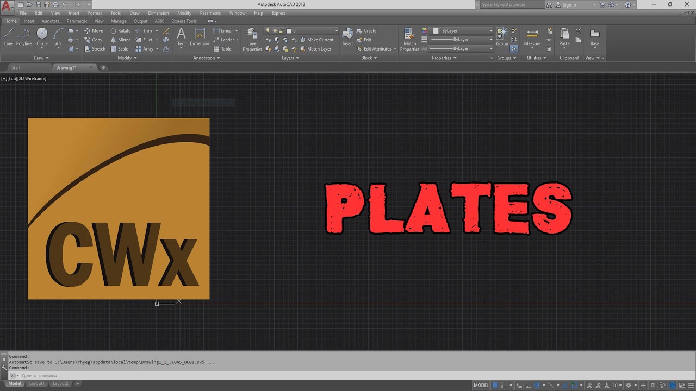The width and height of the screenshot is (696, 391).
Task: Open annotation scale 1:1 dropdown
Action: point(618,385)
